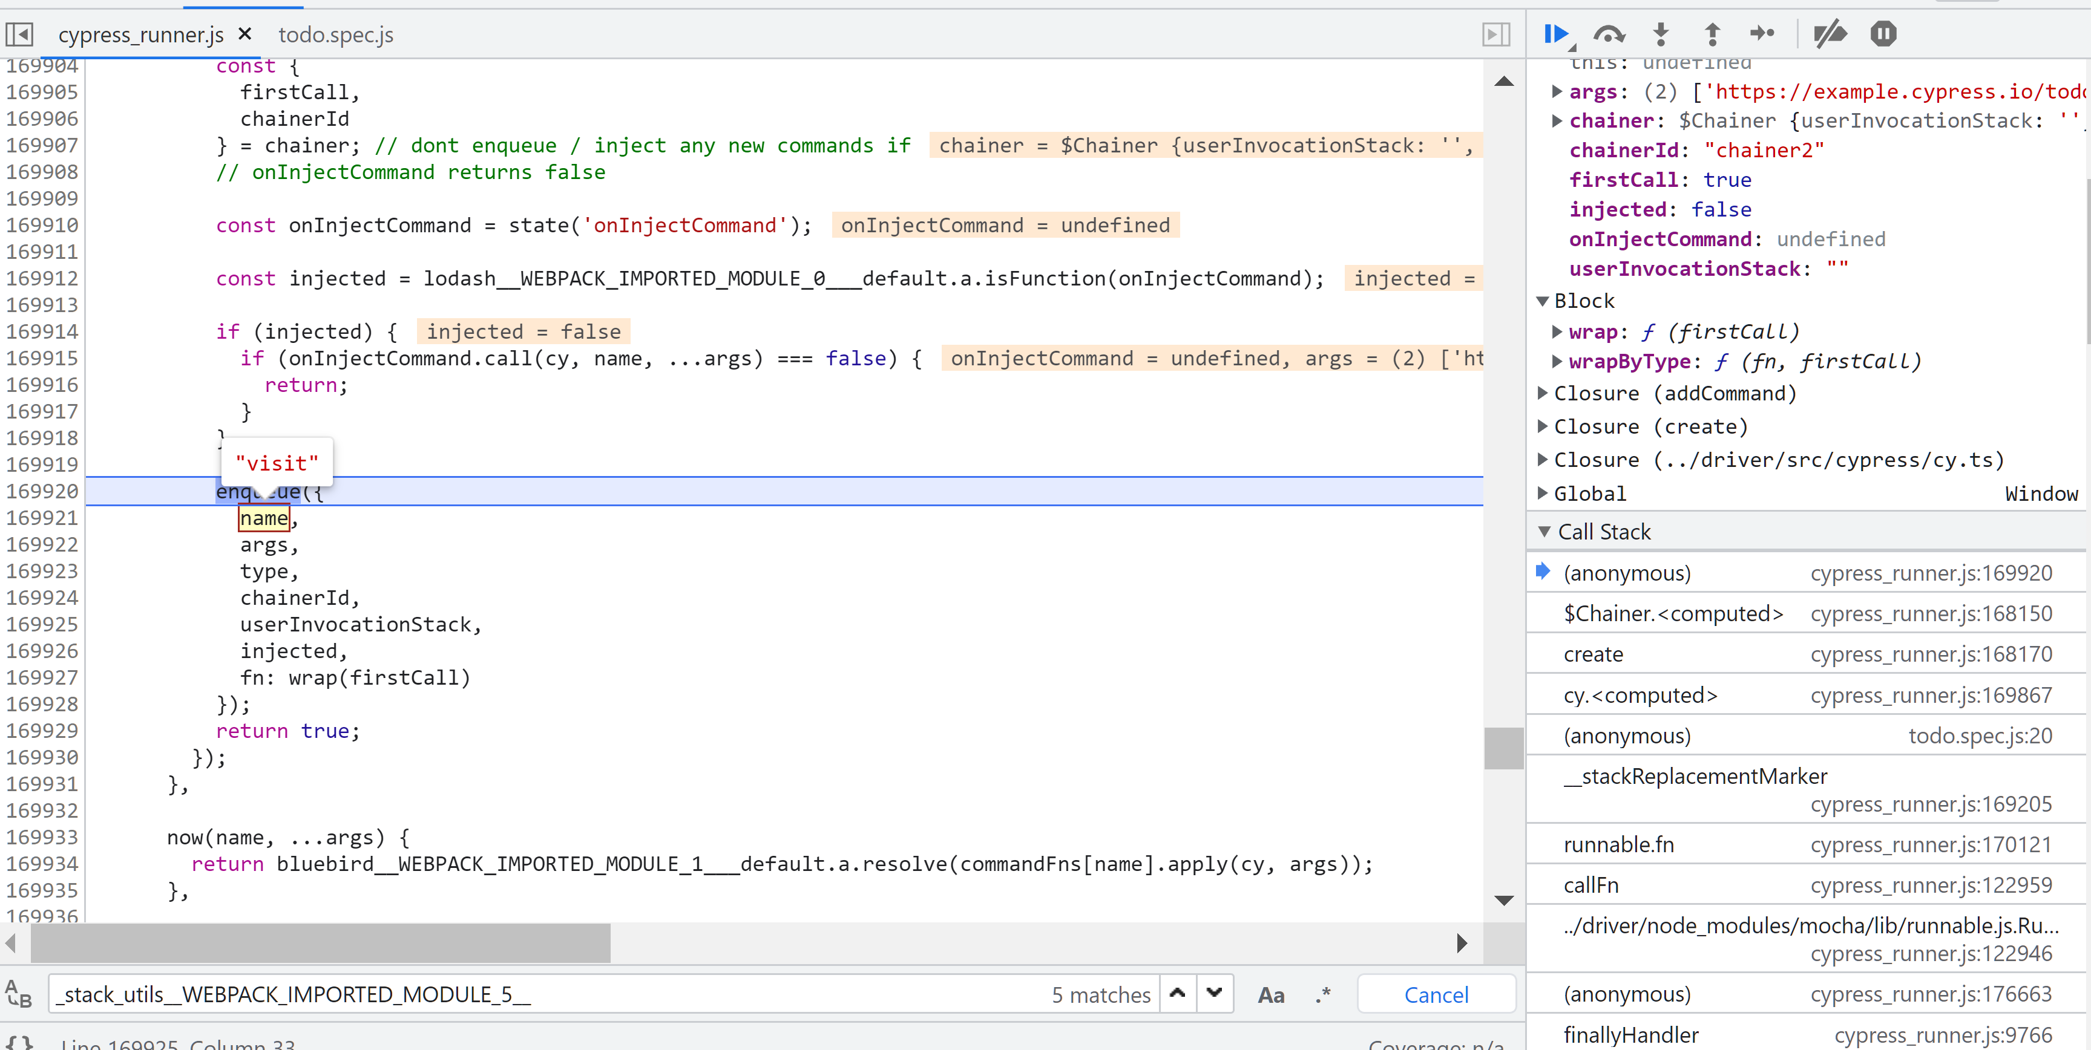Go to next search match
Viewport: 2091px width, 1050px height.
point(1214,993)
